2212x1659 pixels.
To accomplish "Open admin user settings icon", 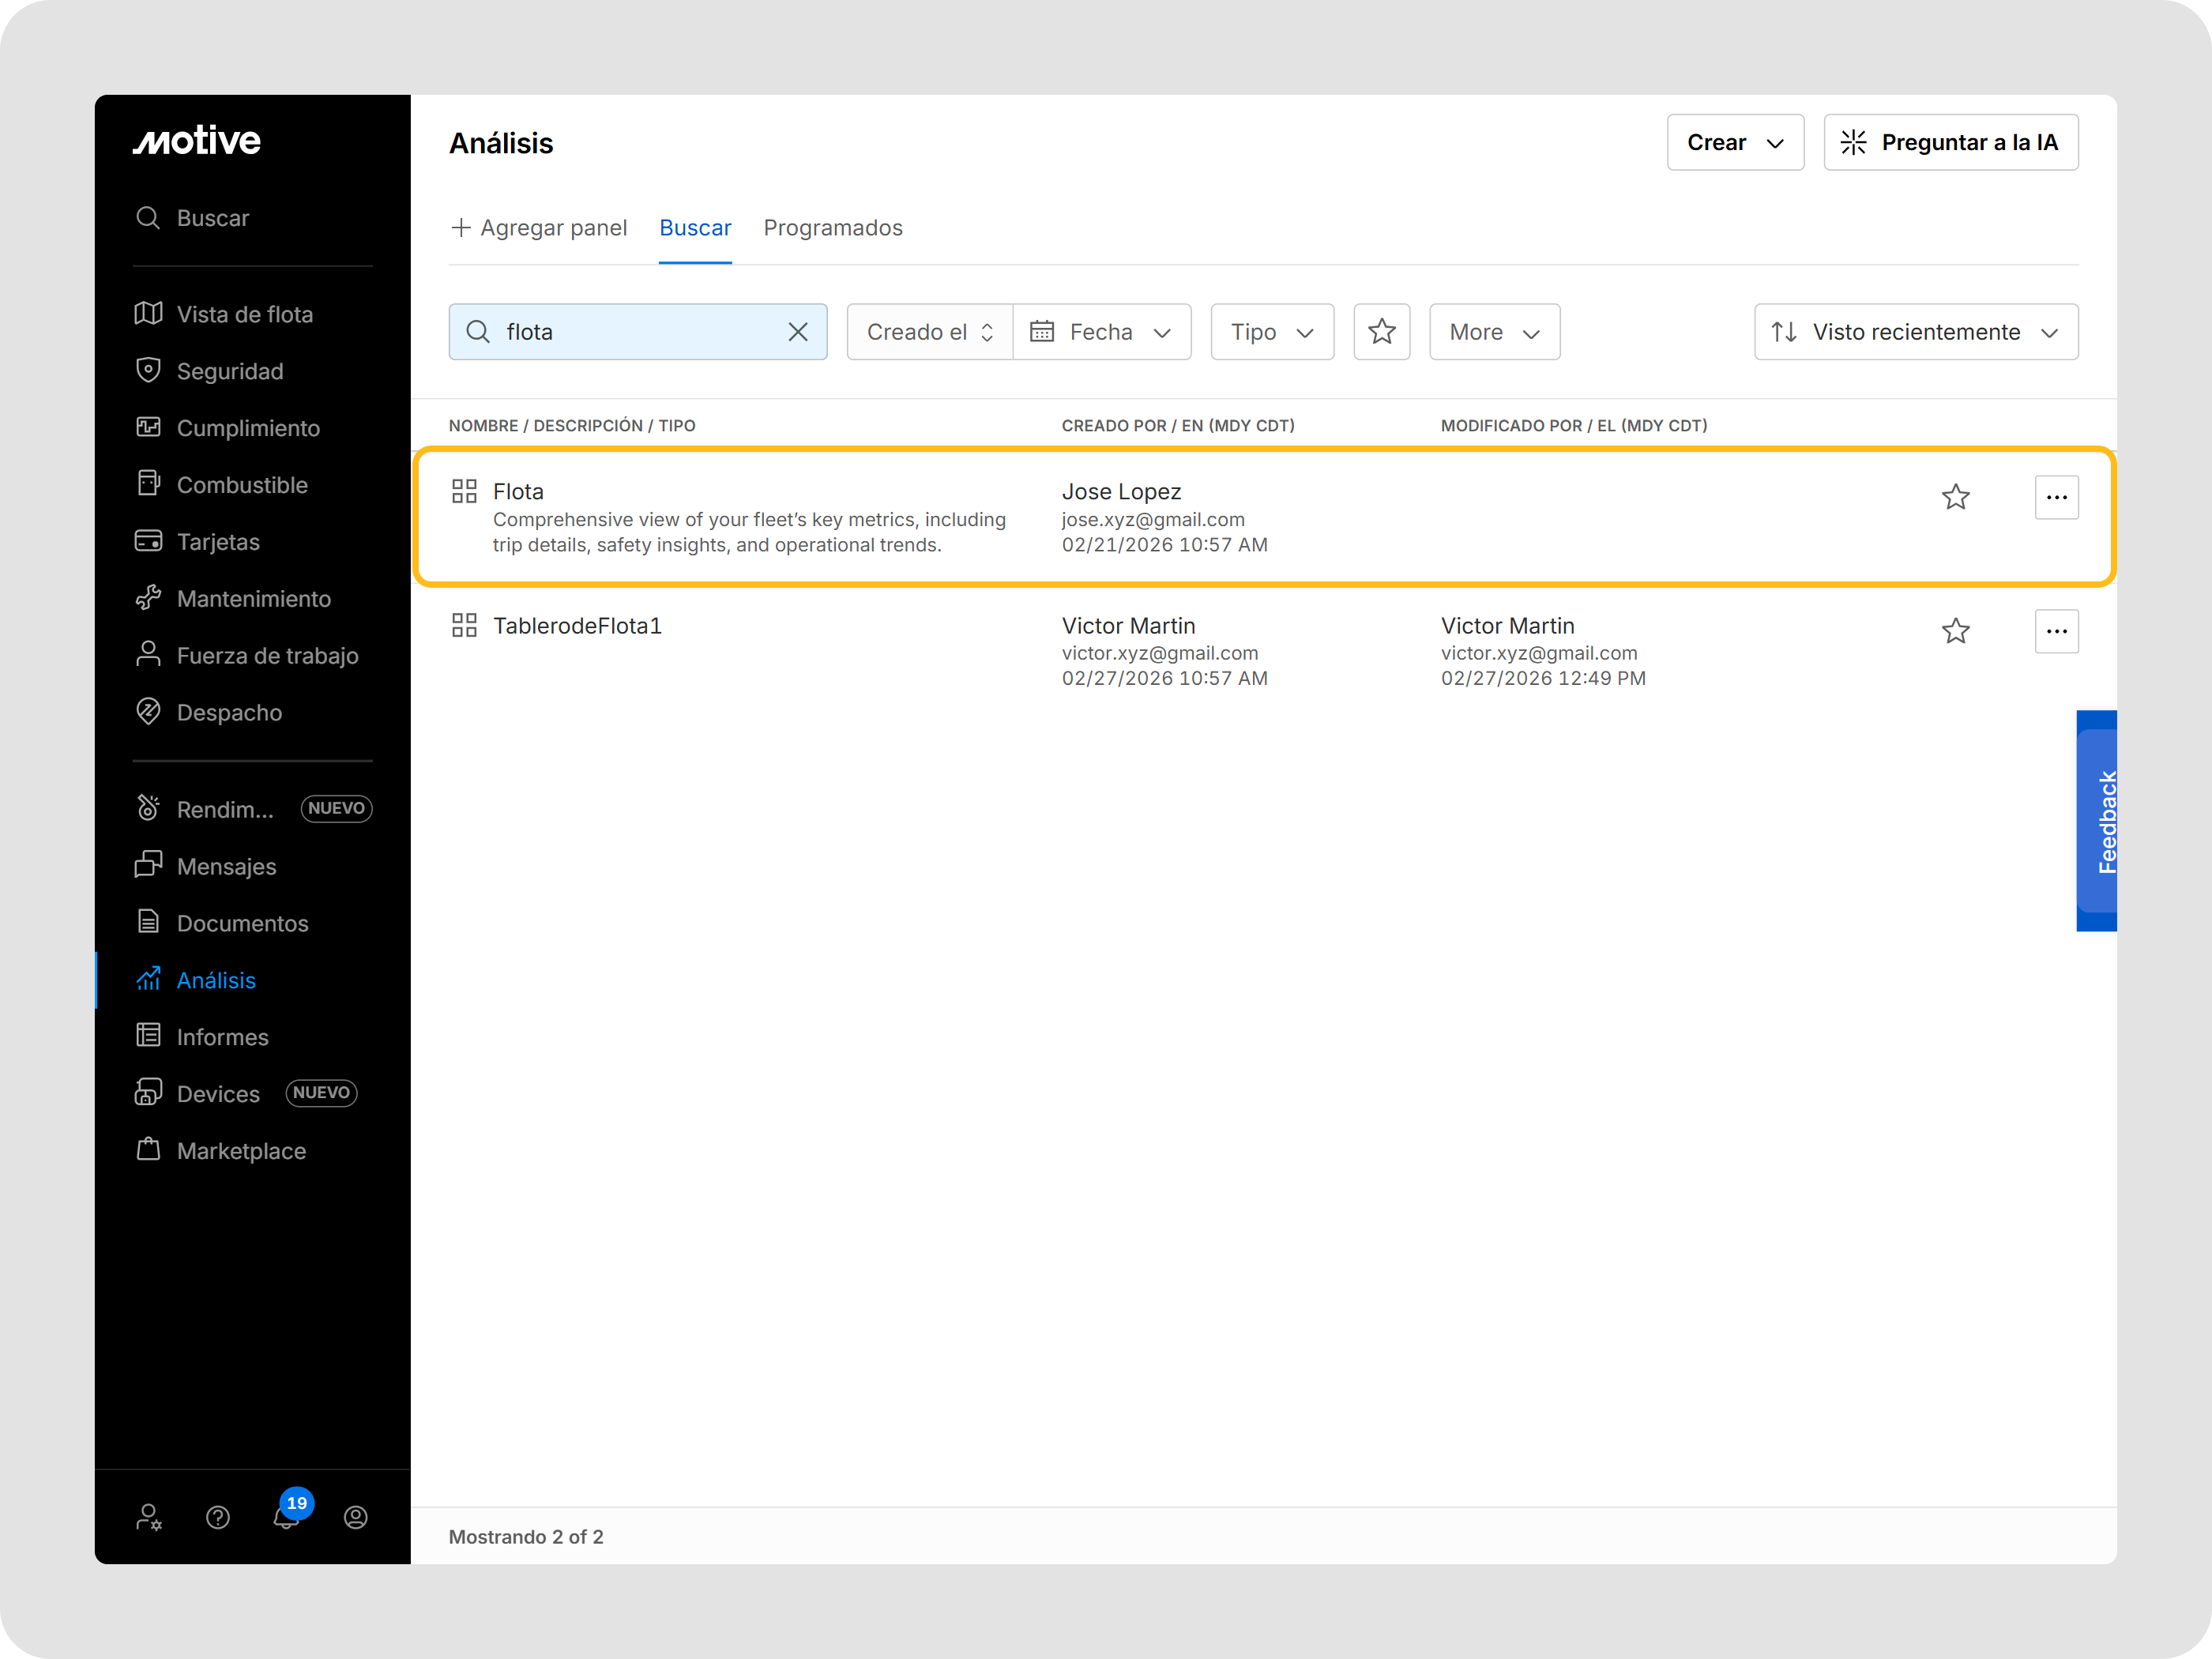I will tap(149, 1517).
